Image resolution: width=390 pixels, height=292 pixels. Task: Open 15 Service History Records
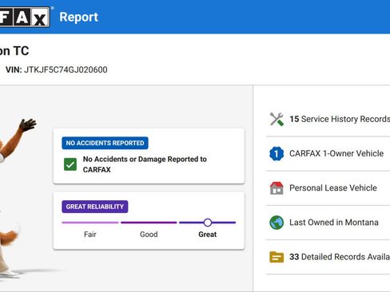[x=328, y=119]
